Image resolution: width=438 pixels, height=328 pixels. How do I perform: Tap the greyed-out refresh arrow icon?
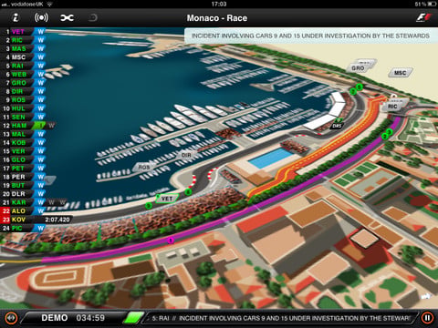pyautogui.click(x=93, y=17)
